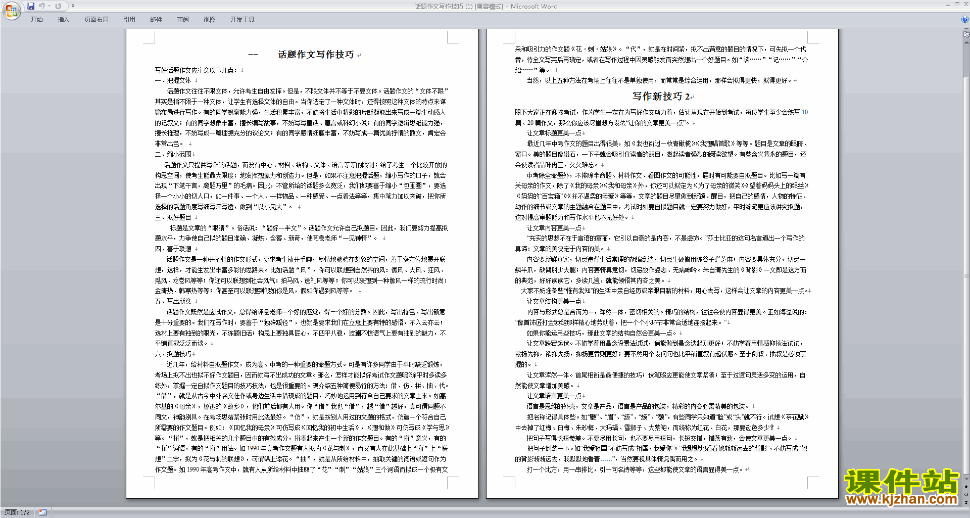Open the 邮件 ribbon tab
970x518 pixels.
coord(156,20)
